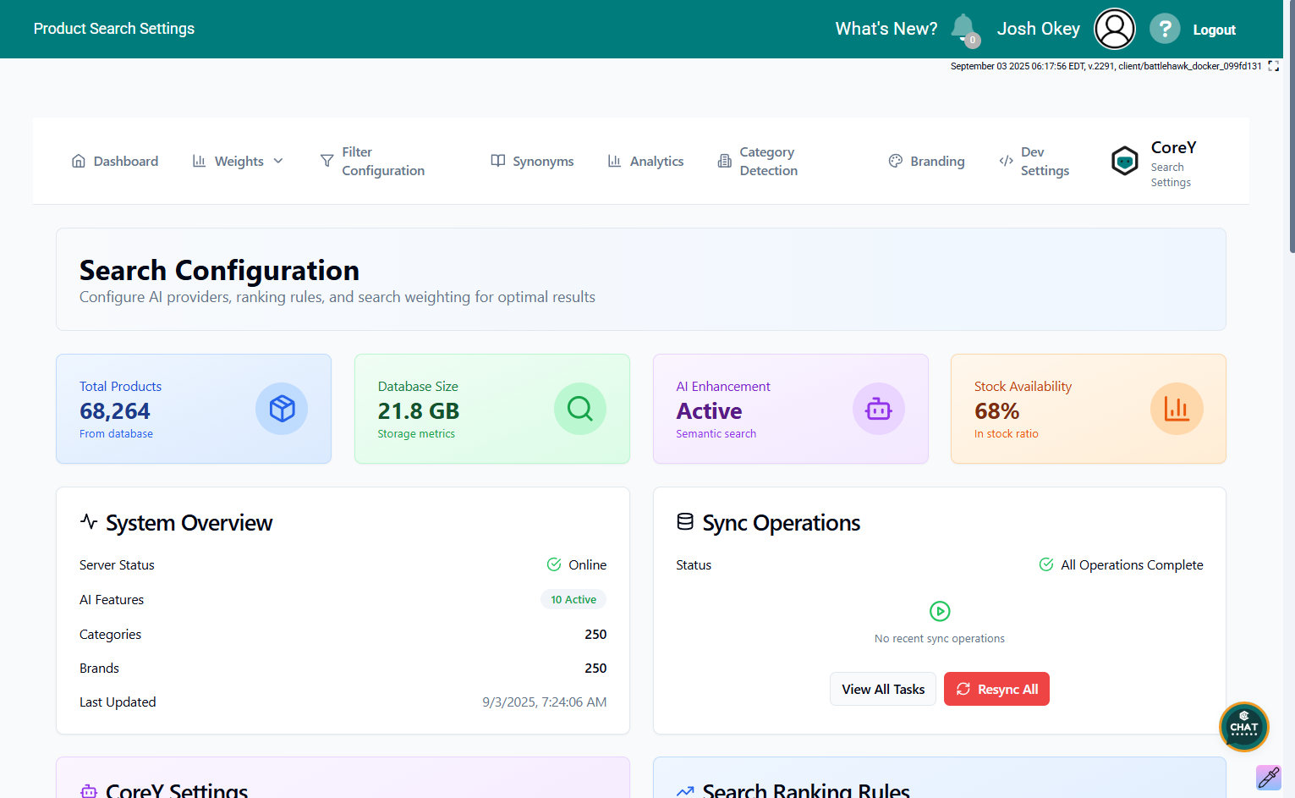This screenshot has height=798, width=1295.
Task: Open Dev Settings in navigation
Action: click(1034, 161)
